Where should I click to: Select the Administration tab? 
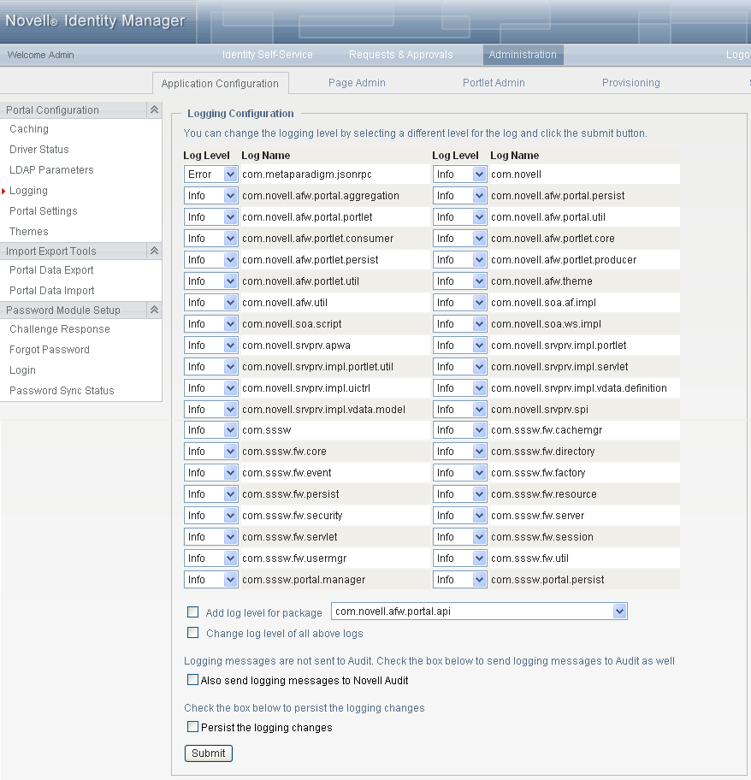tap(523, 55)
